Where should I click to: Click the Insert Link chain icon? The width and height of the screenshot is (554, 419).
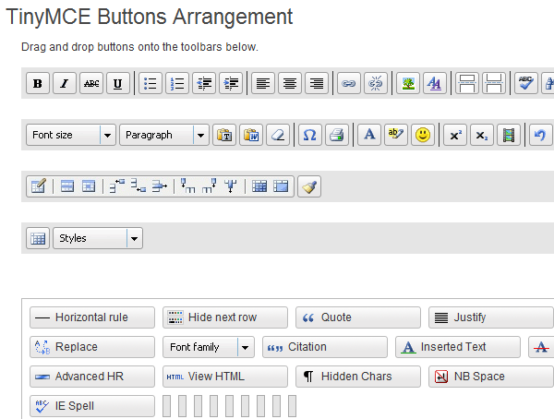(348, 83)
